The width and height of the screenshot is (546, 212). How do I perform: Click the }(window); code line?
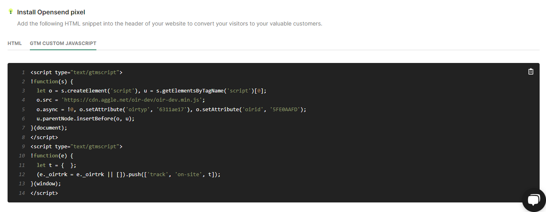coord(45,183)
